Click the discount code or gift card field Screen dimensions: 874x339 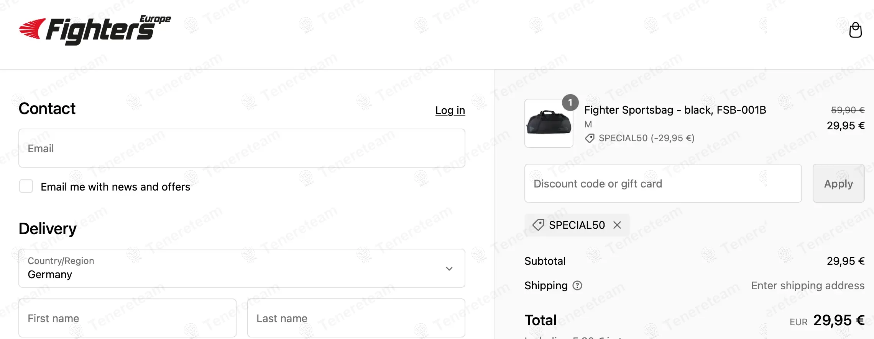[x=663, y=184]
